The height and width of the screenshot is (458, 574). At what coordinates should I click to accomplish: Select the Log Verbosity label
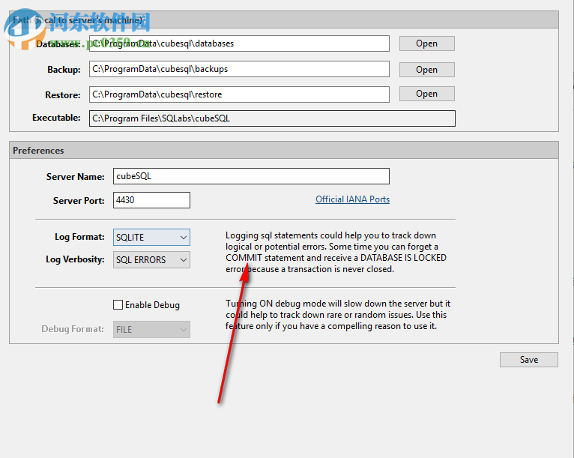click(75, 259)
